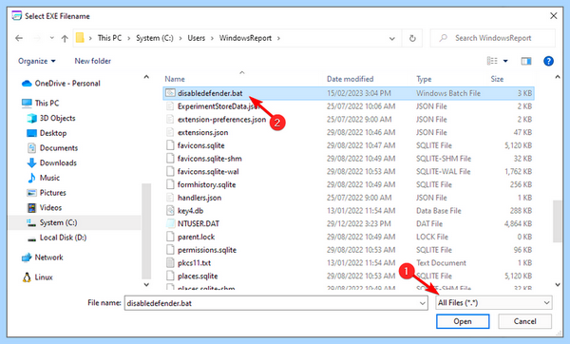The height and width of the screenshot is (344, 570).
Task: Click the Open button
Action: 463,321
